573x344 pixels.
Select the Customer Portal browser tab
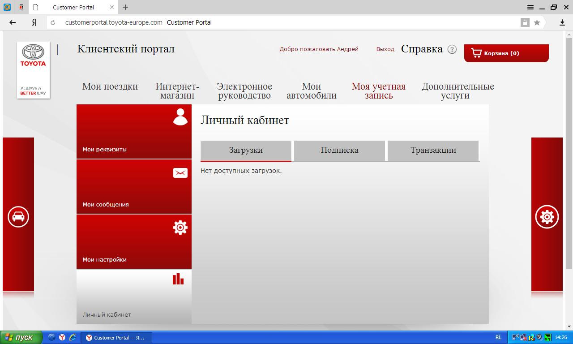[73, 7]
